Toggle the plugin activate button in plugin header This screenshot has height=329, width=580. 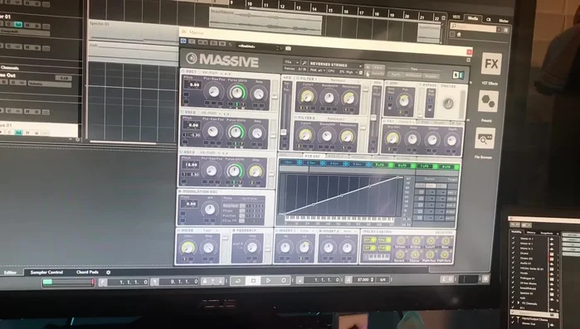[183, 41]
